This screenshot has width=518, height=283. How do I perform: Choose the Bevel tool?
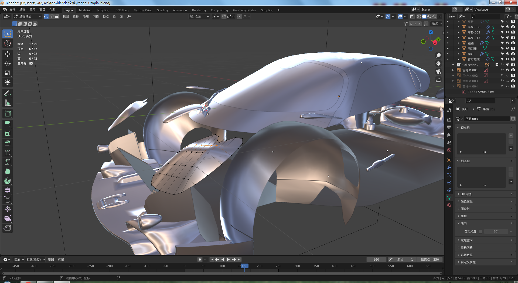coord(8,143)
